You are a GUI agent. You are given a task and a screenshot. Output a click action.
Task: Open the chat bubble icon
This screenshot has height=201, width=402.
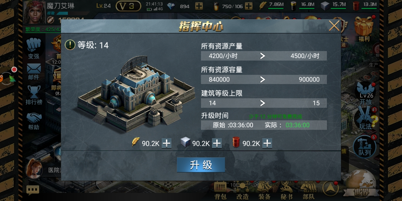(33, 190)
